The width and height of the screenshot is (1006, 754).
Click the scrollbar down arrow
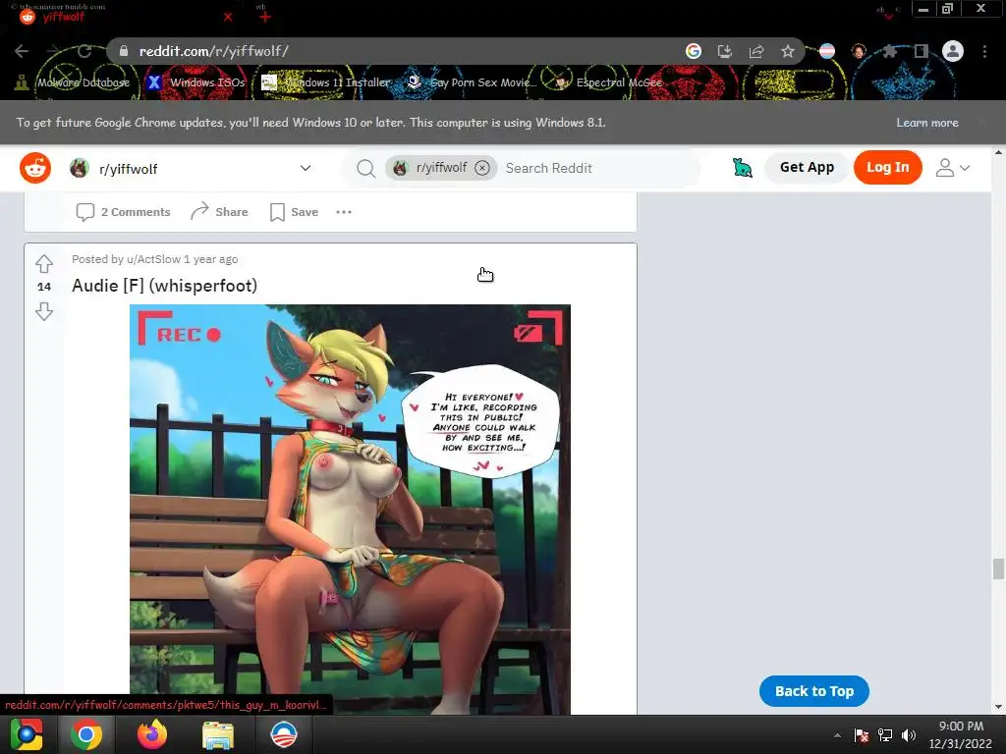[x=998, y=707]
